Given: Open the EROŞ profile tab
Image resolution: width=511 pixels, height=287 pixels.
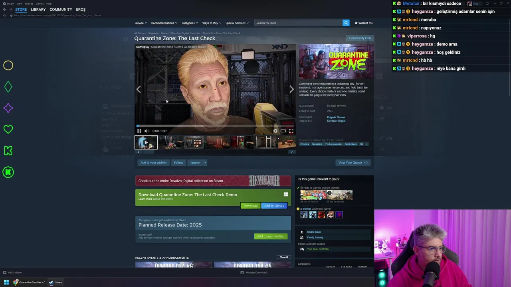Looking at the screenshot, I should pyautogui.click(x=81, y=10).
